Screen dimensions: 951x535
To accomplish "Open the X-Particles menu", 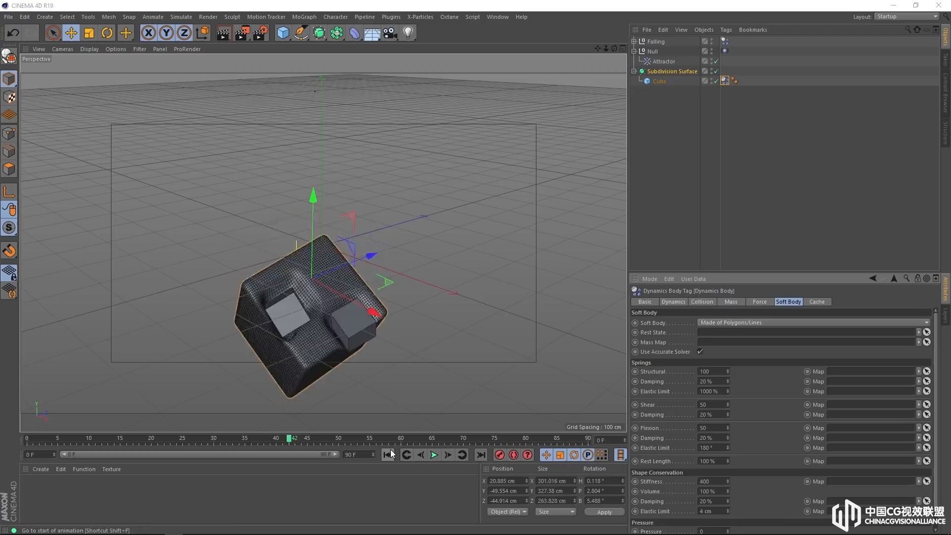I will pyautogui.click(x=420, y=17).
